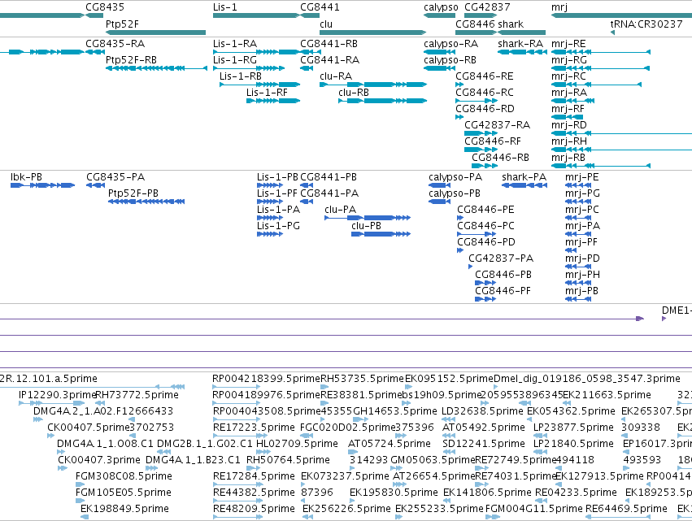Select the RE64469.5prime EST label

click(x=626, y=509)
